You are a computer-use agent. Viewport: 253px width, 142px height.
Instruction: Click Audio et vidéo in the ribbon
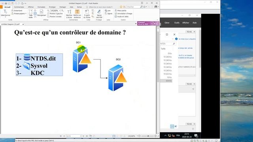(121, 17)
